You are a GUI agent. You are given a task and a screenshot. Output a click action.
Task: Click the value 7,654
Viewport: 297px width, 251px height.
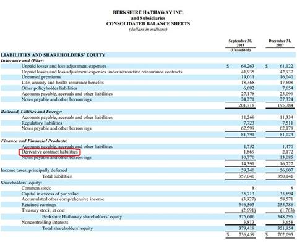point(287,88)
